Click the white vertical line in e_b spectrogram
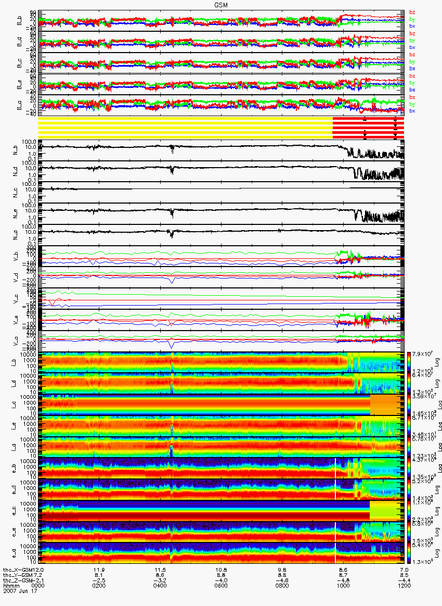This screenshot has width=442, height=606. (335, 468)
